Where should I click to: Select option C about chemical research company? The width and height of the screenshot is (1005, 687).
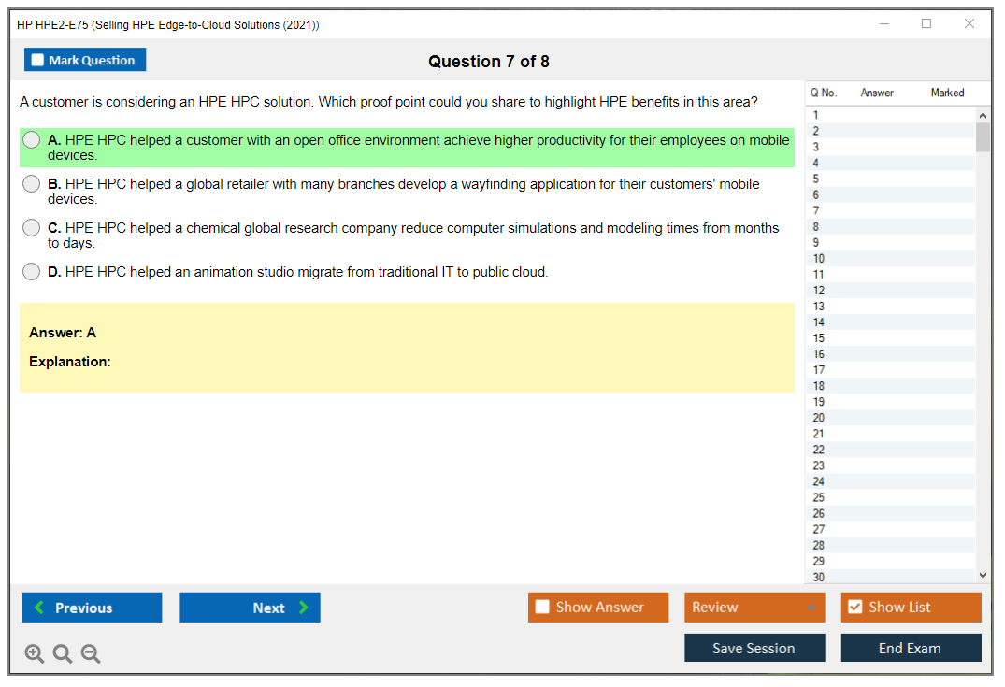(32, 228)
